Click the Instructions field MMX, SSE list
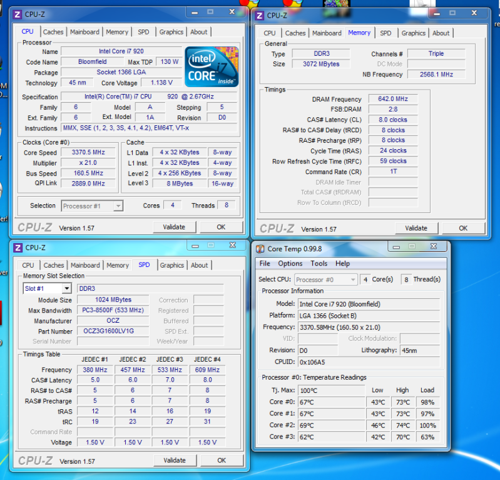 (149, 128)
